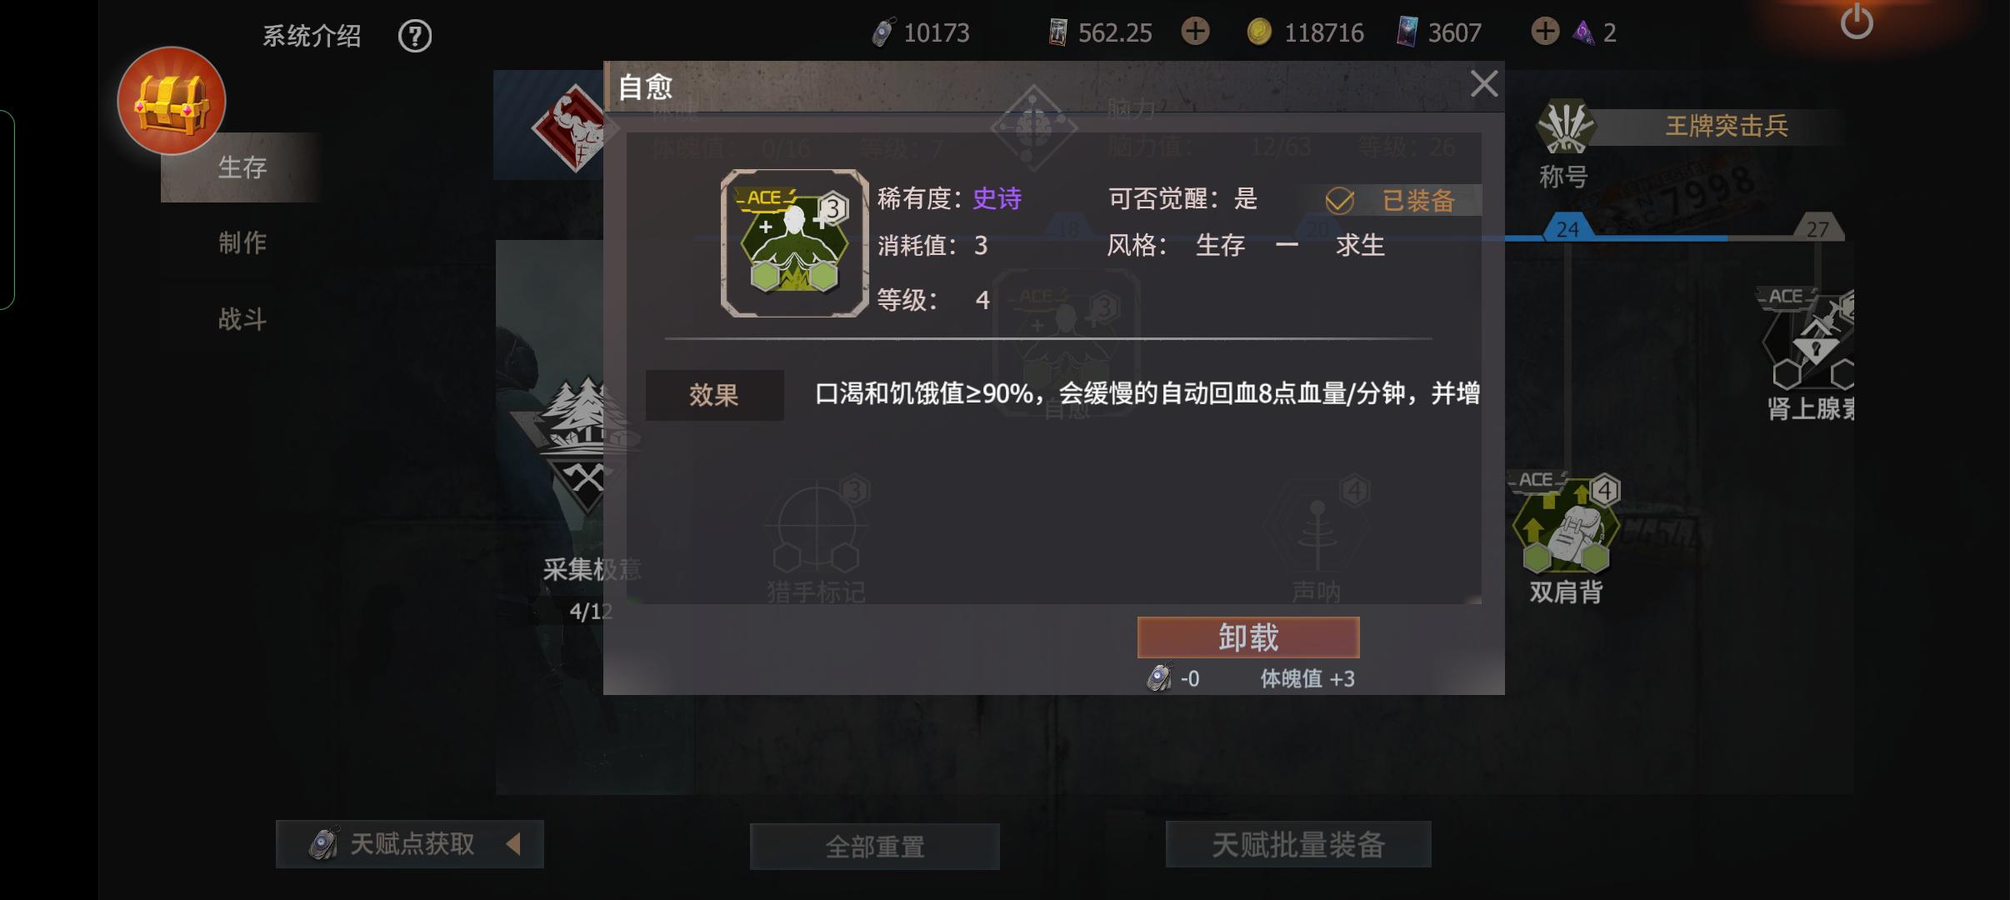
Task: Click the gold coin currency icon
Action: tap(1259, 32)
